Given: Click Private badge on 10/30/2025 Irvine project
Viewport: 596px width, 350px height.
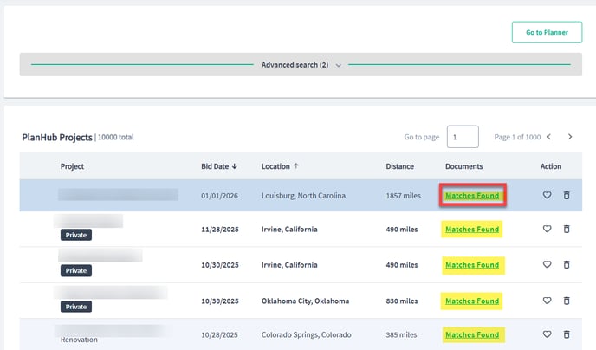Looking at the screenshot, I should click(76, 270).
